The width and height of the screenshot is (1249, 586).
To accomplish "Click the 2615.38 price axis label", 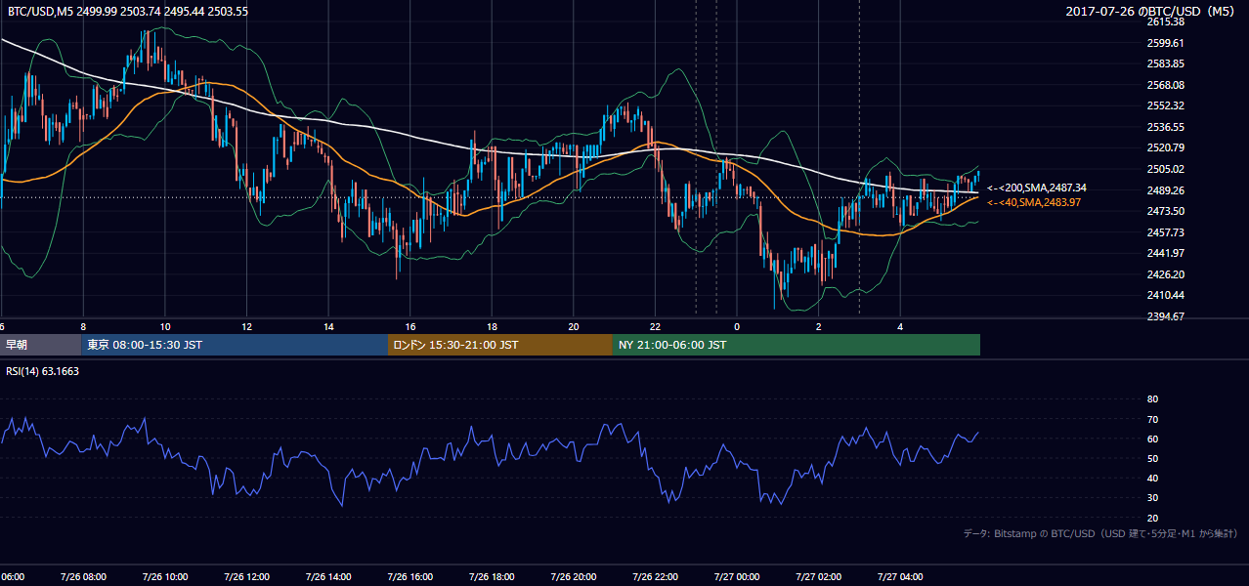I will click(x=1165, y=21).
